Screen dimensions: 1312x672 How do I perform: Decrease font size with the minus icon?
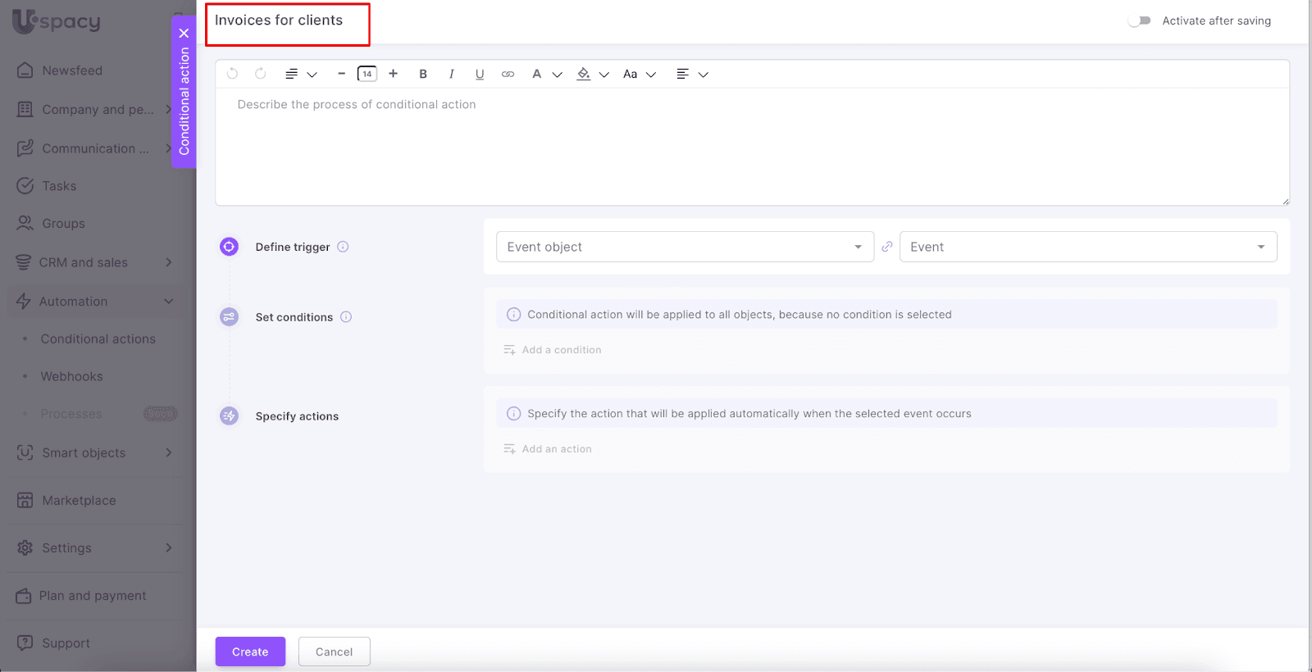[341, 74]
